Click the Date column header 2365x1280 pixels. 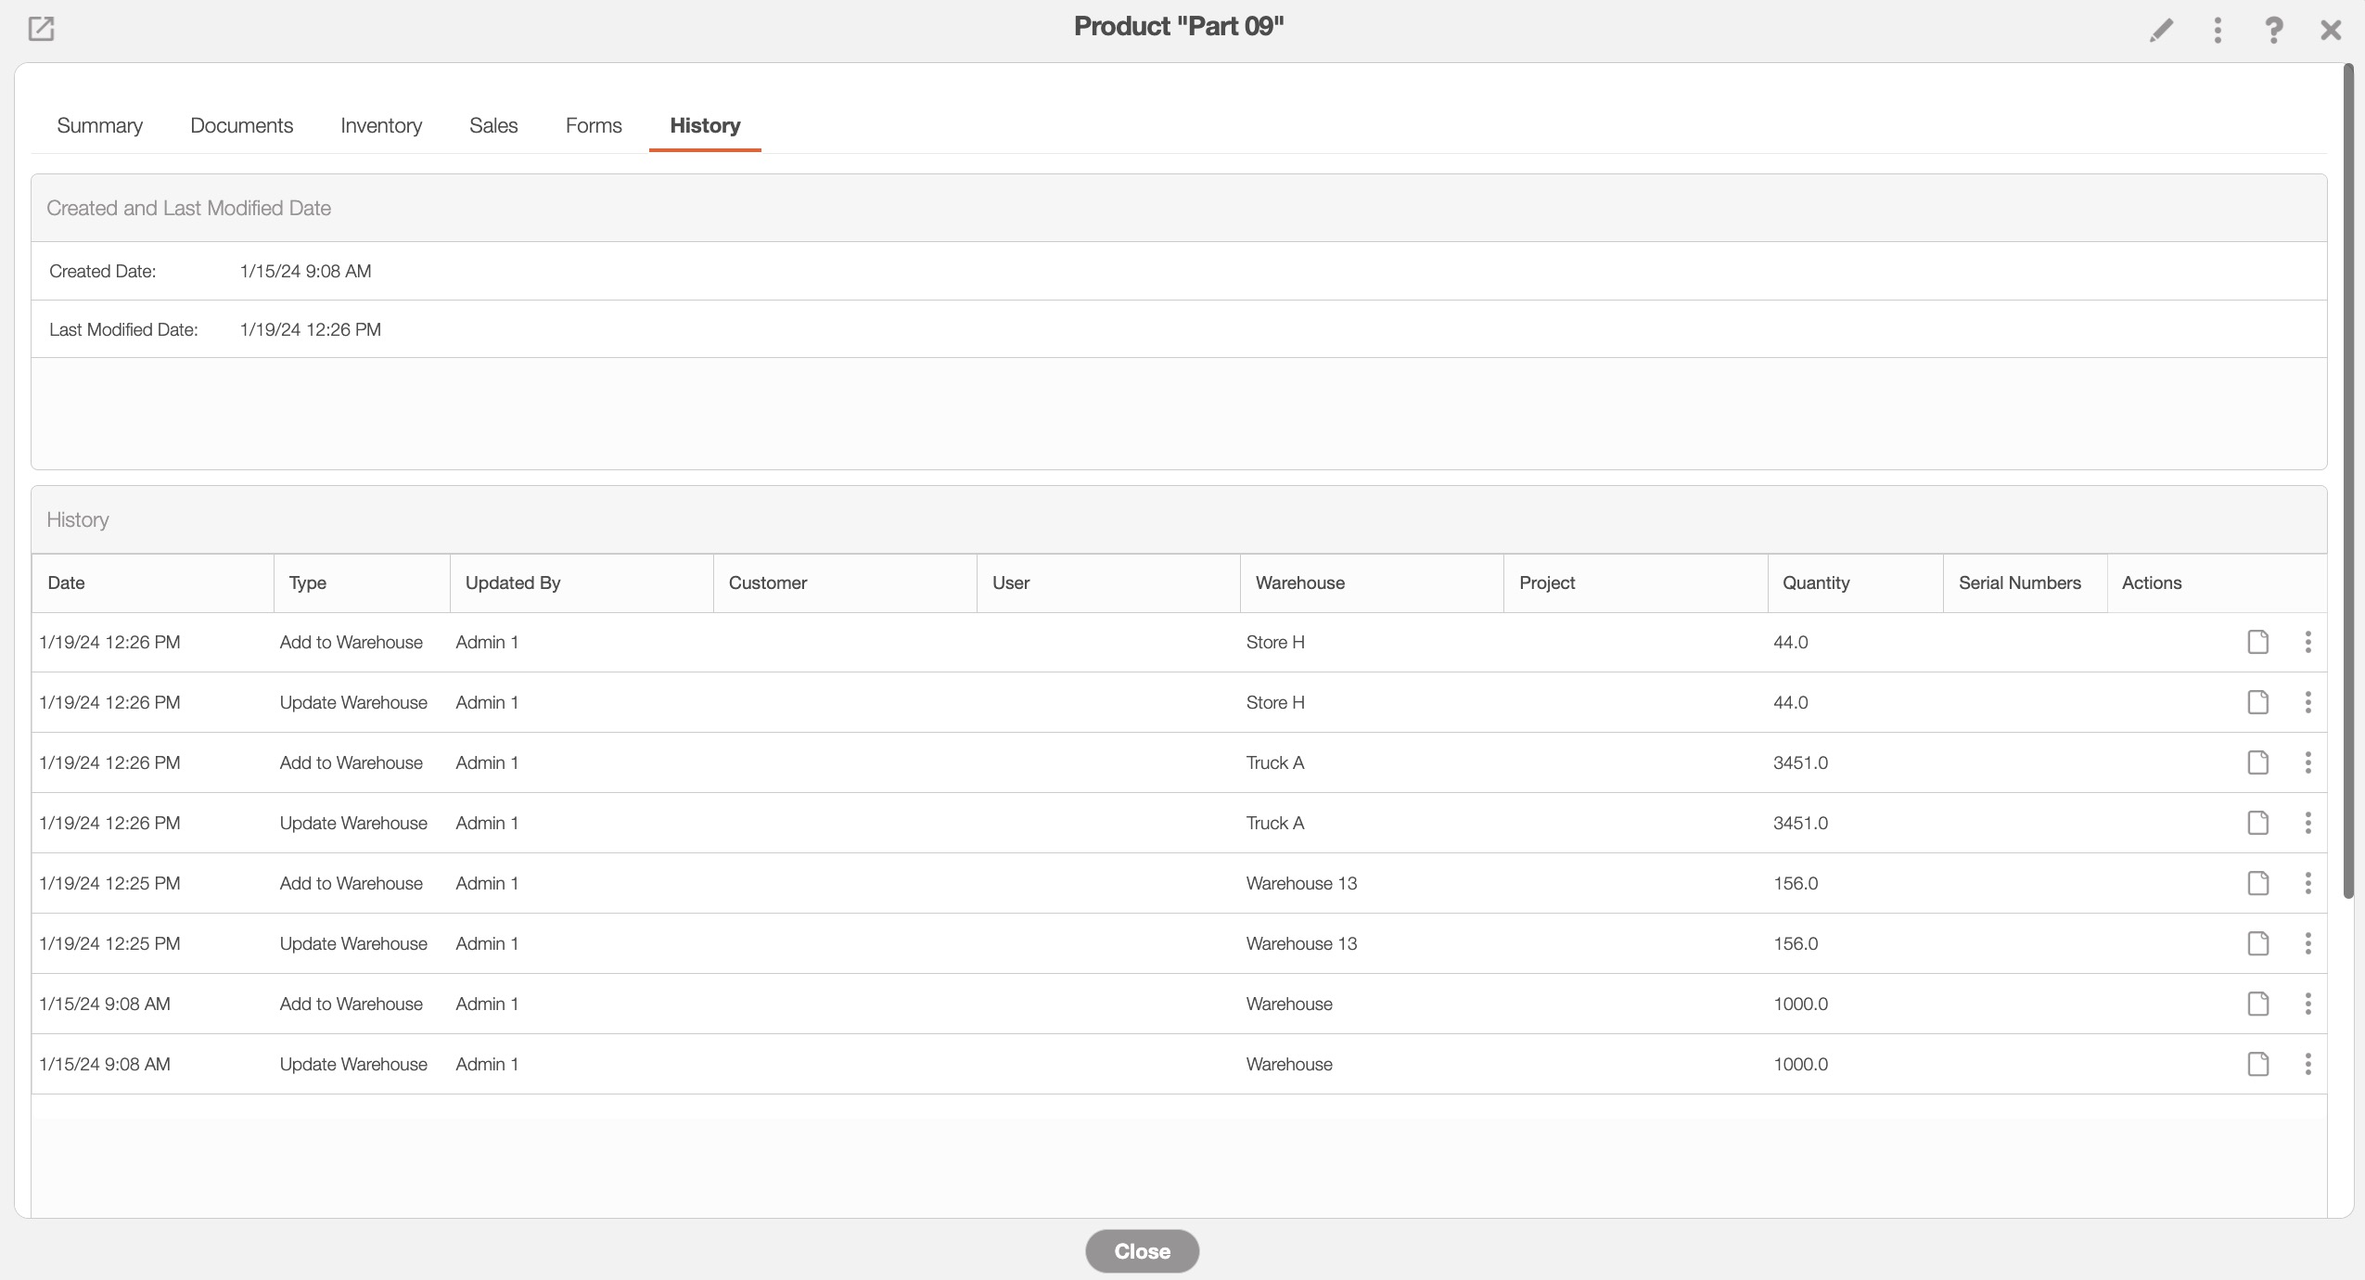click(x=66, y=582)
